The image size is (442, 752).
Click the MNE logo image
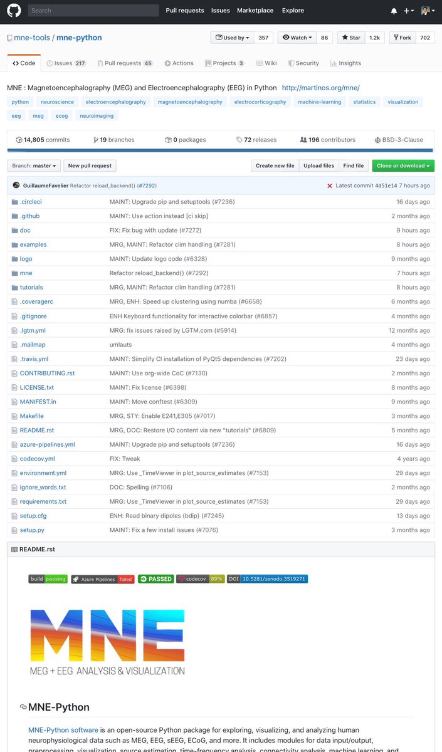point(107,642)
